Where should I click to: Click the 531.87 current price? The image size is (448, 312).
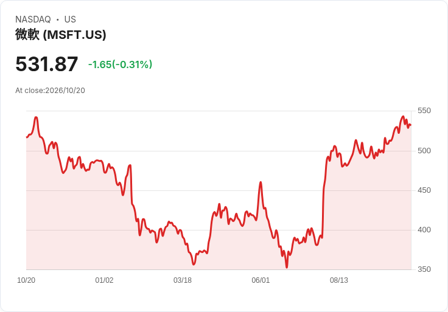tap(47, 64)
